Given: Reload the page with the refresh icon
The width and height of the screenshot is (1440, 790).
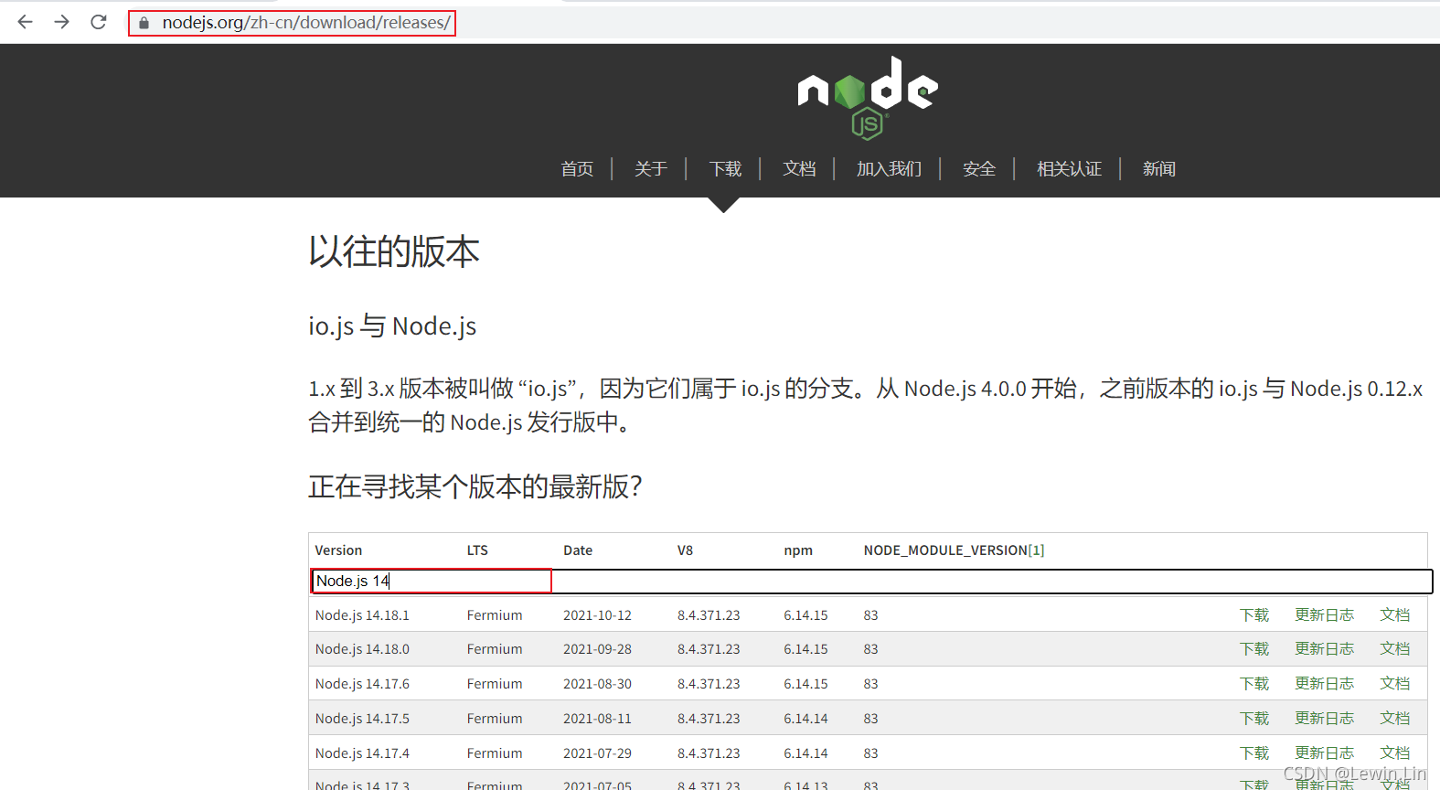Looking at the screenshot, I should click(99, 22).
